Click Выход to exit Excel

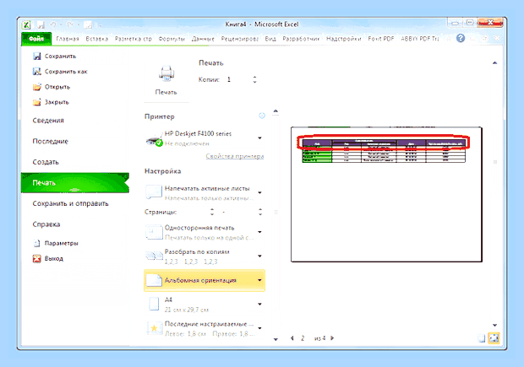[x=54, y=258]
